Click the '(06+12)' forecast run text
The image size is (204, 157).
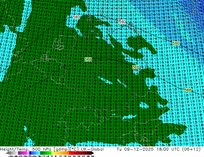191,149
